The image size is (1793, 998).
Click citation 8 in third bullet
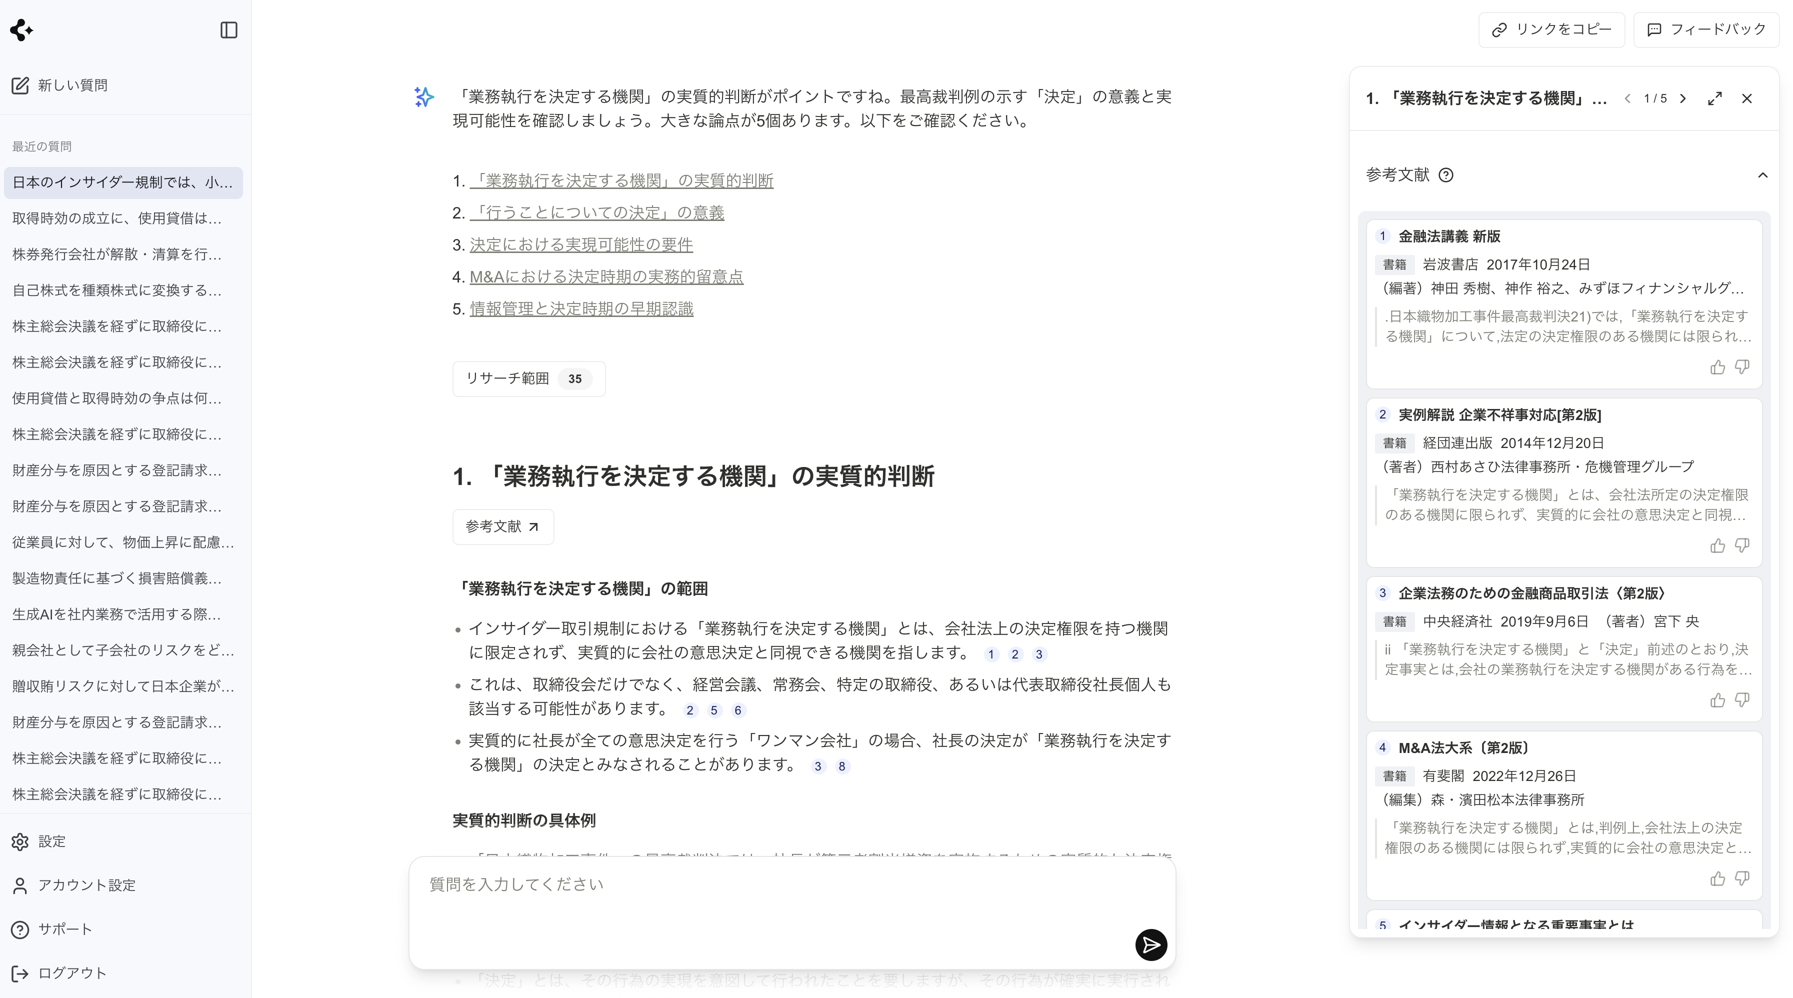pyautogui.click(x=842, y=766)
